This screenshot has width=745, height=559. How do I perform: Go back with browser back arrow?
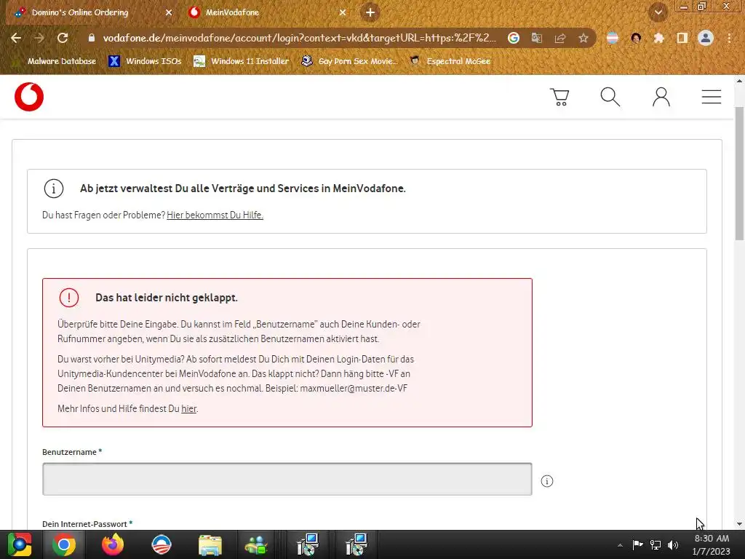(16, 38)
